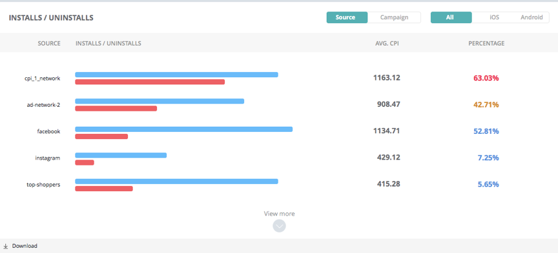This screenshot has height=253, width=558.
Task: Click the red uninstalls bar for instagram
Action: pos(85,162)
